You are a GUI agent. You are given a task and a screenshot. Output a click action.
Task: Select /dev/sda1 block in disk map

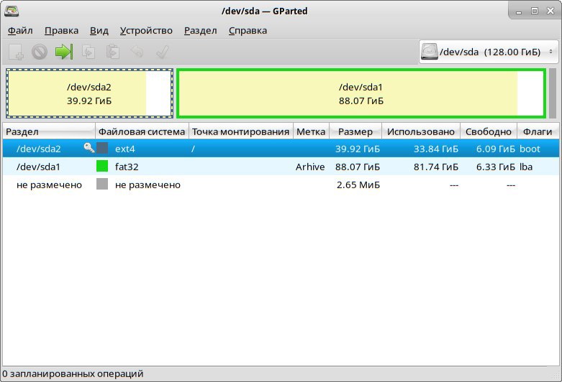click(361, 93)
